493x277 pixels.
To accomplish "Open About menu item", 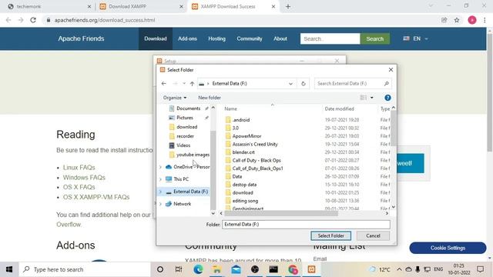I will pyautogui.click(x=280, y=38).
